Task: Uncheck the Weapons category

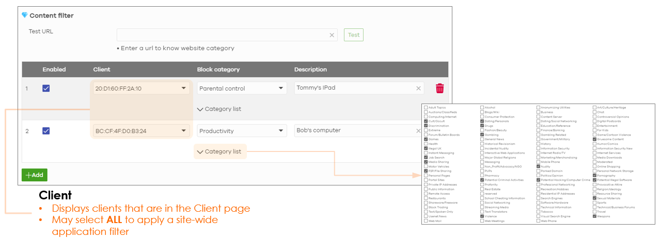Action: pos(594,216)
